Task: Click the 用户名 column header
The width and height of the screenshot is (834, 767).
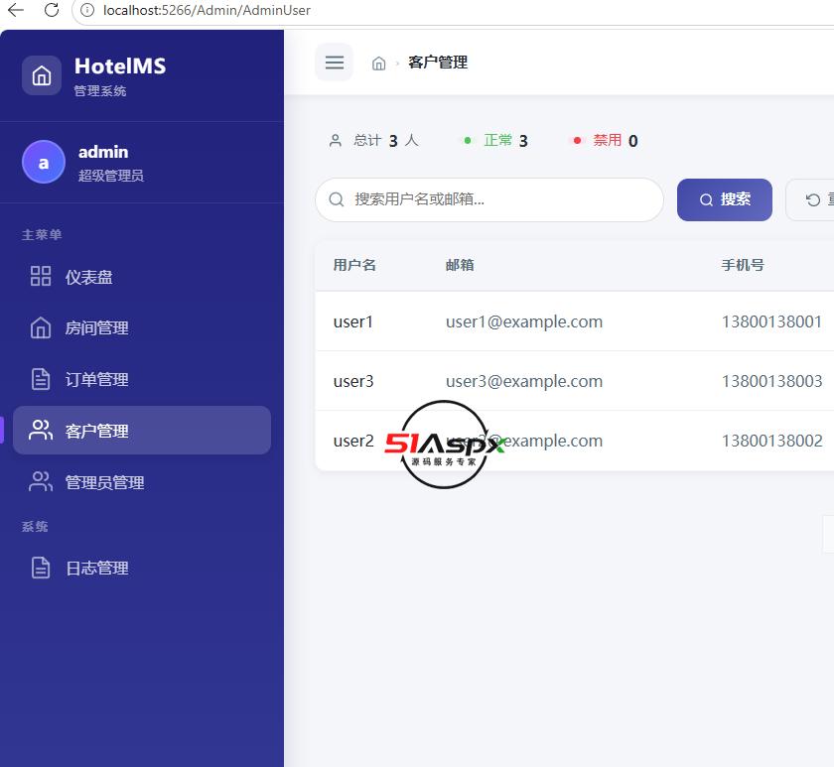Action: pyautogui.click(x=354, y=265)
